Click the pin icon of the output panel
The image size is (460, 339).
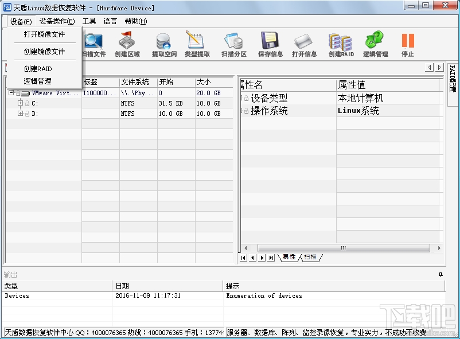pyautogui.click(x=440, y=275)
